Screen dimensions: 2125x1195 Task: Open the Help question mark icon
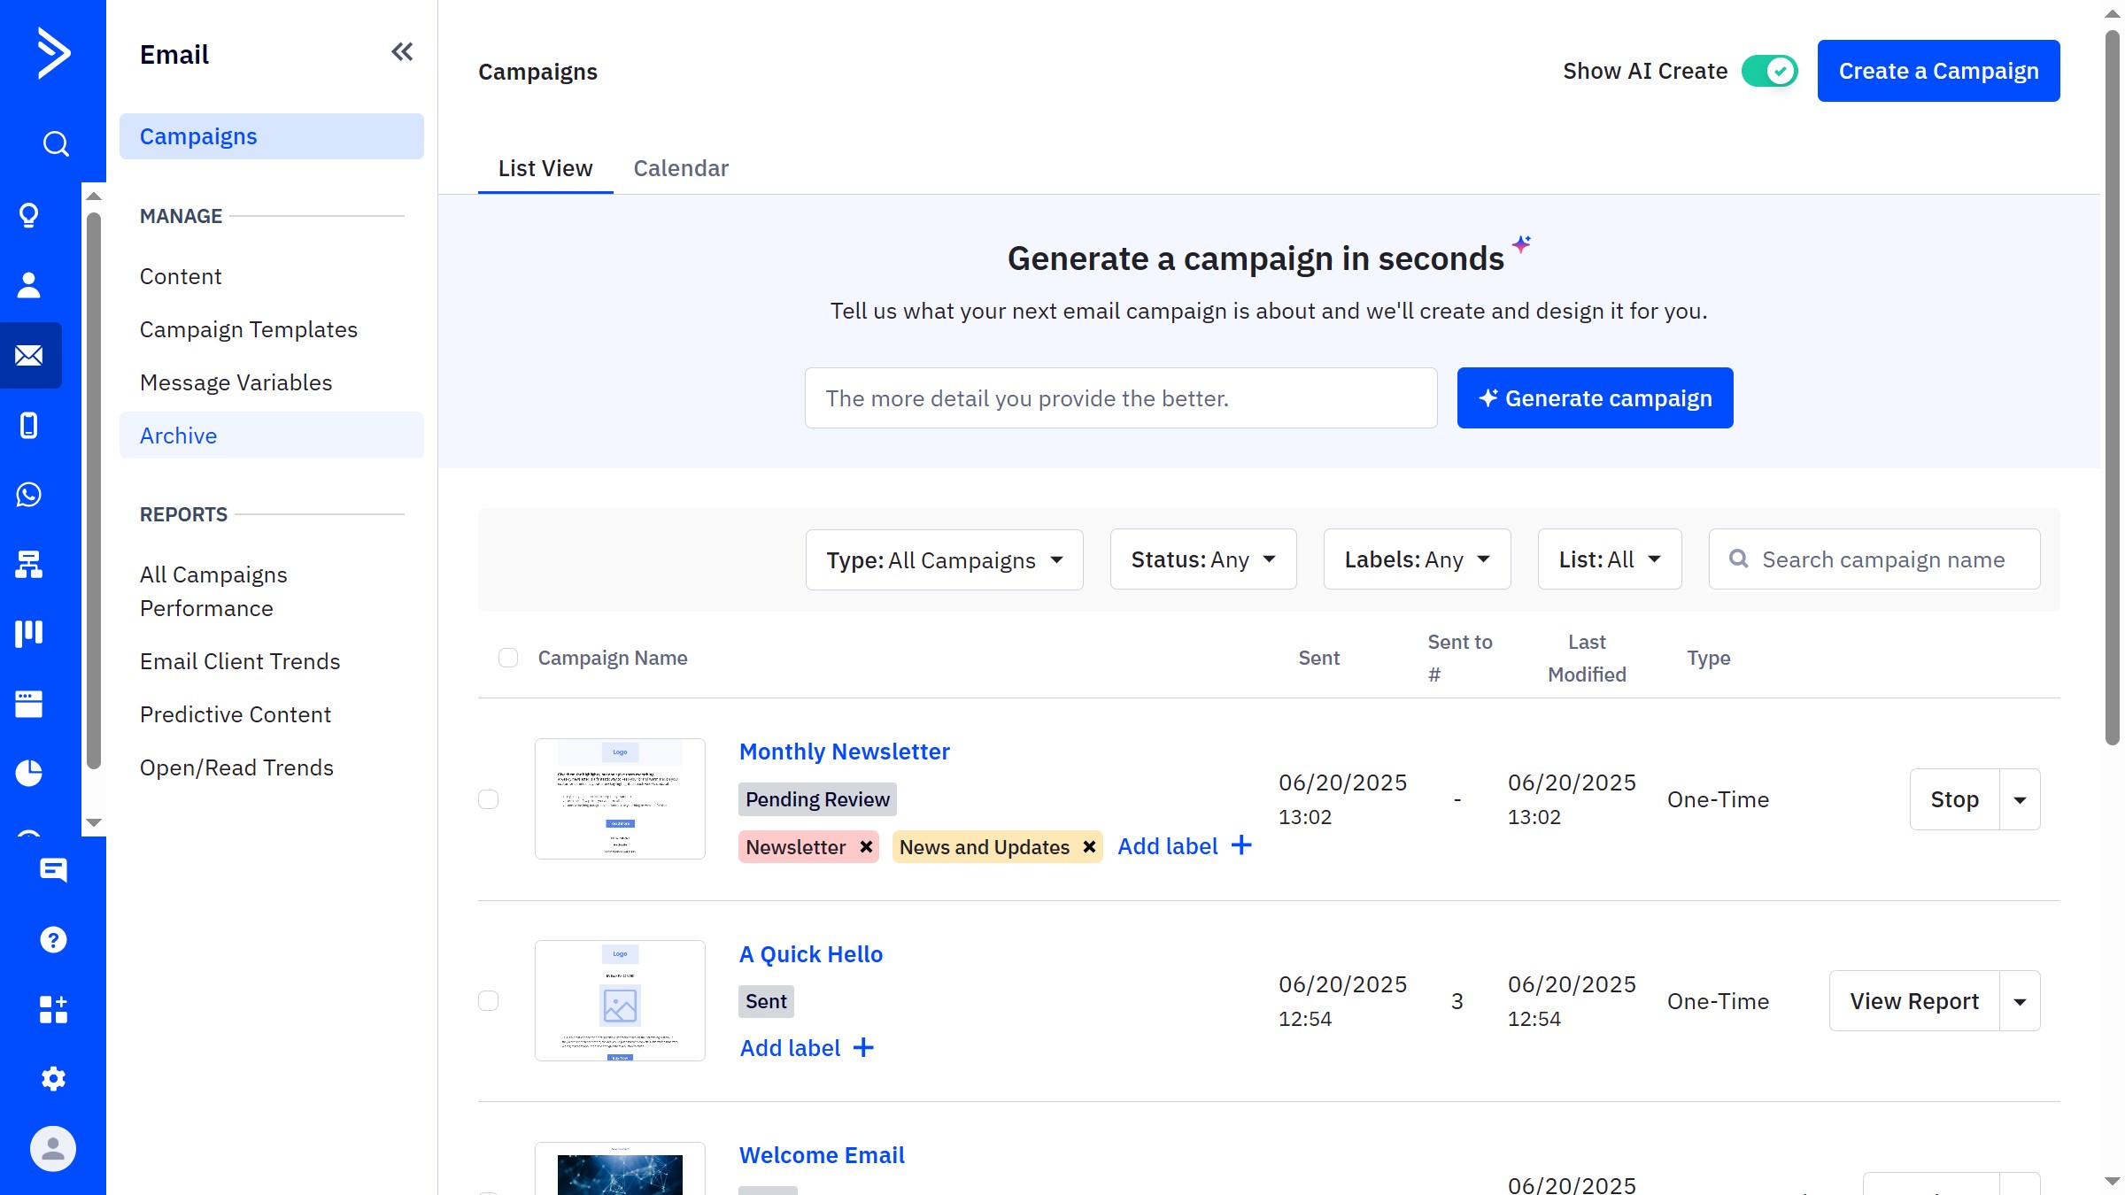(x=53, y=939)
